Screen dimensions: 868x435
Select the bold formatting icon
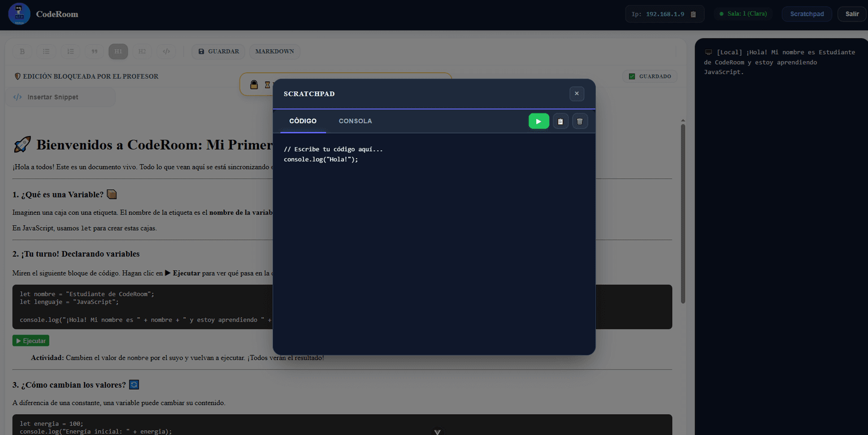(x=22, y=51)
